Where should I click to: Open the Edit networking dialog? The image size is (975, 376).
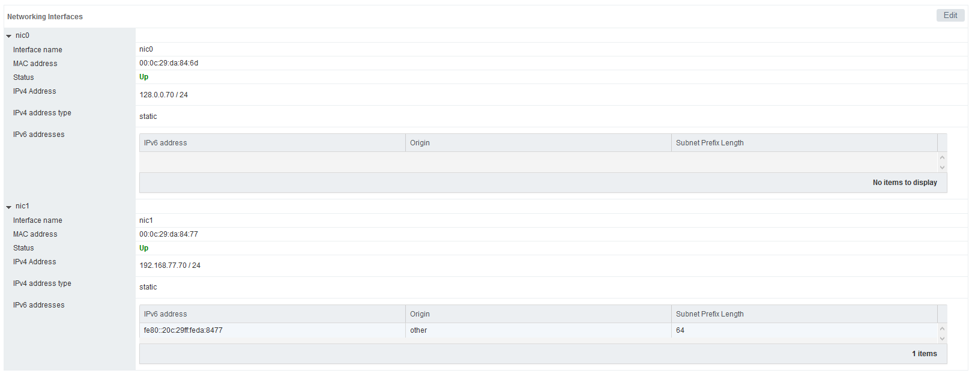pyautogui.click(x=950, y=15)
